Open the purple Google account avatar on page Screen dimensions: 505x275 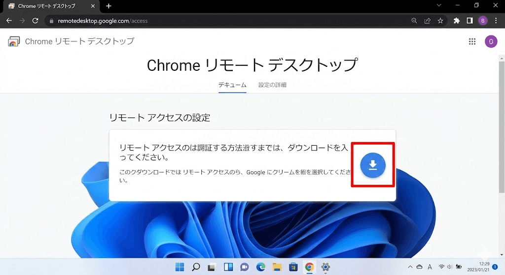491,41
